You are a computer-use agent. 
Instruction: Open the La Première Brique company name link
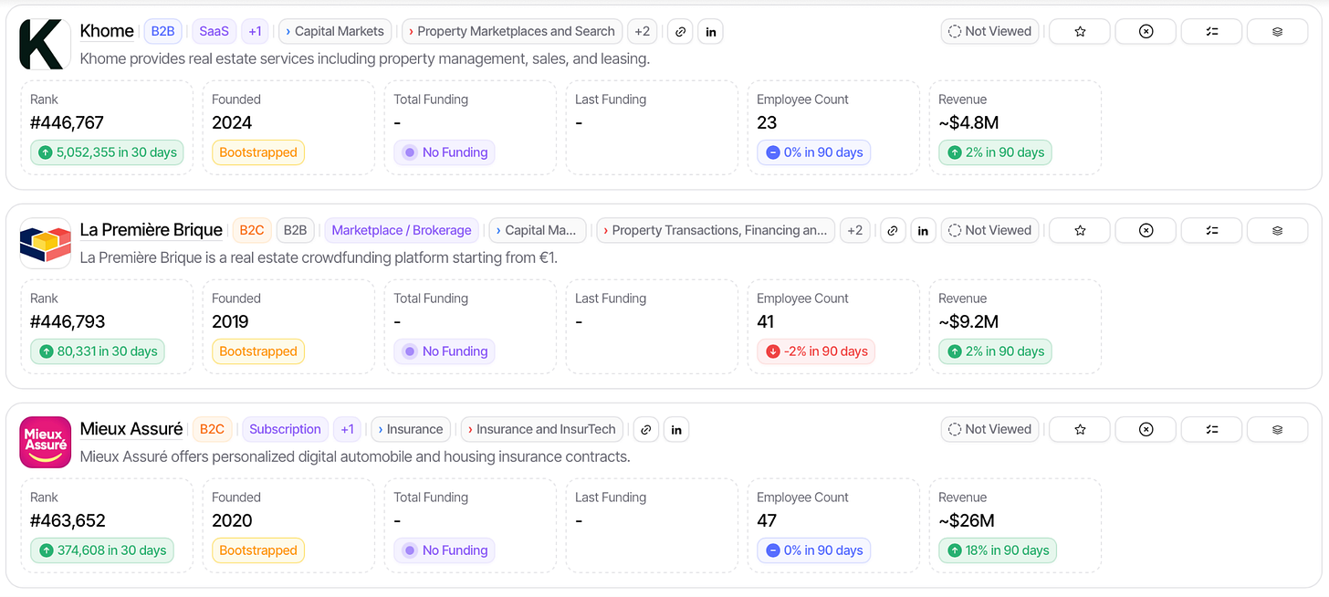tap(152, 230)
